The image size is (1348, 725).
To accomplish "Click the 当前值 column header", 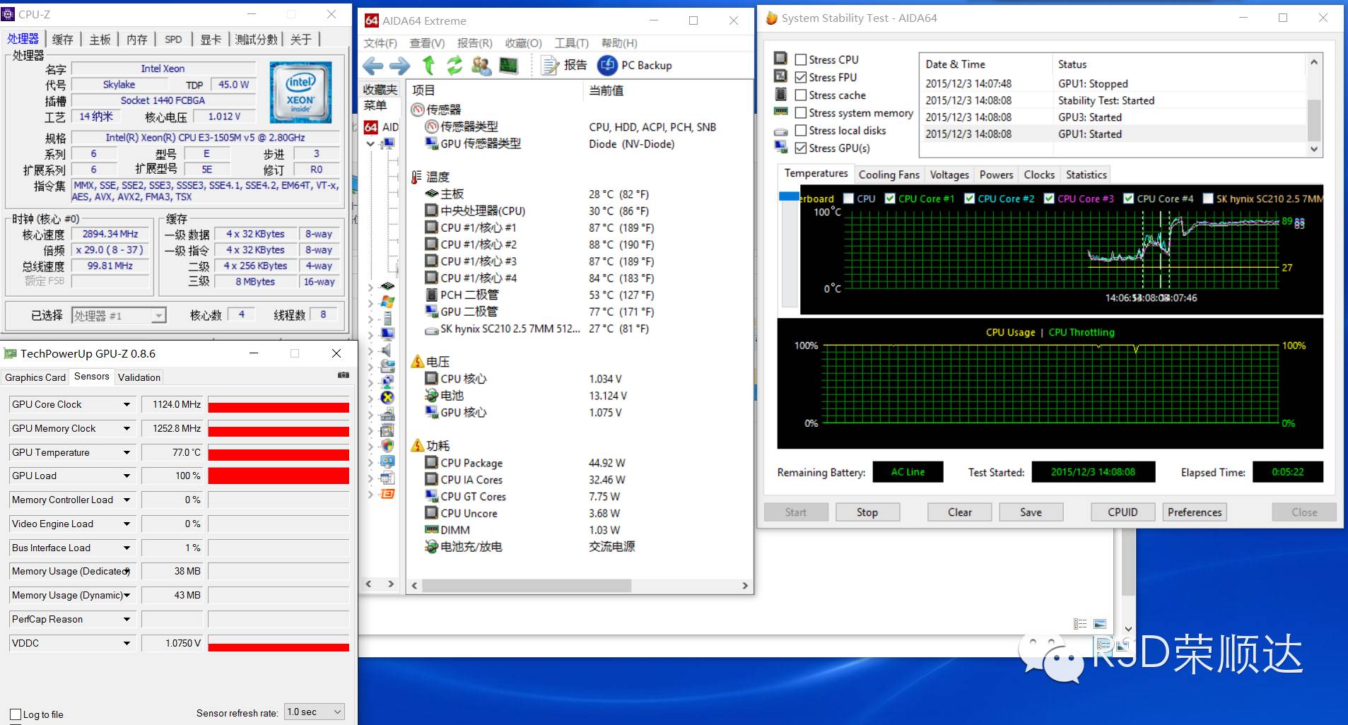I will point(606,90).
